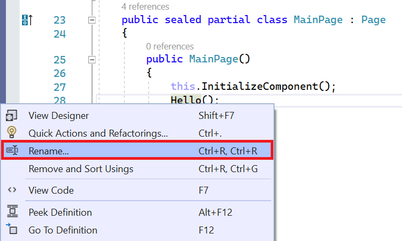Click the Shift+F7 shortcut text
This screenshot has height=241, width=402.
pyautogui.click(x=216, y=116)
